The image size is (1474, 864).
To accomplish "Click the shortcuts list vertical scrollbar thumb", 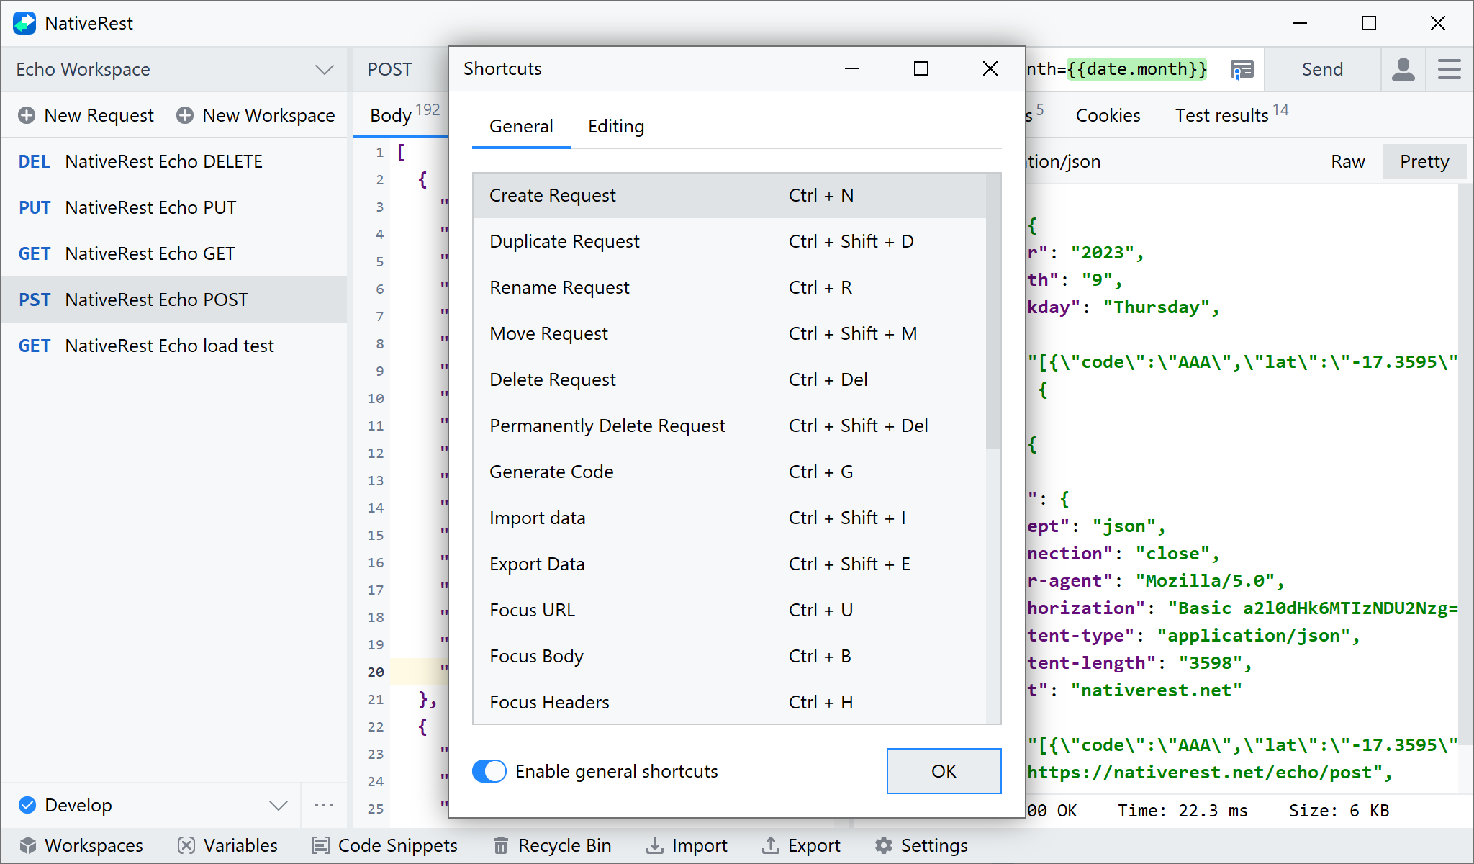I will (x=993, y=310).
